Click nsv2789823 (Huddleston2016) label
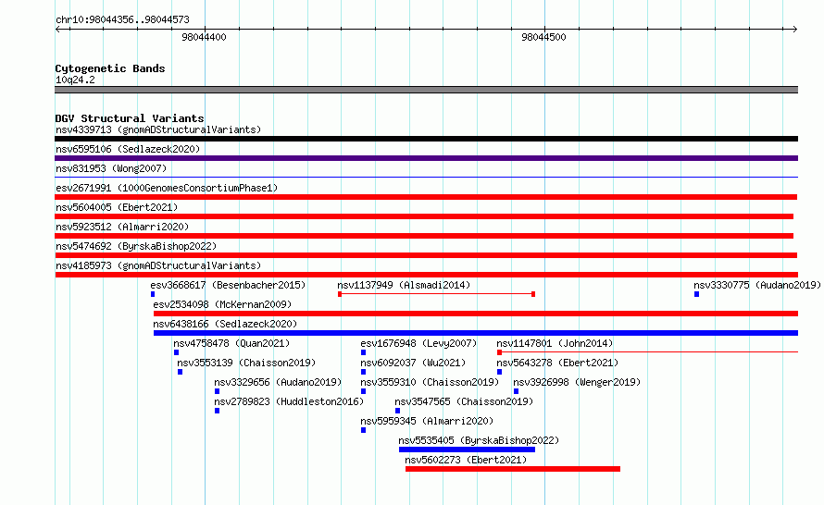This screenshot has width=824, height=505. [x=289, y=401]
